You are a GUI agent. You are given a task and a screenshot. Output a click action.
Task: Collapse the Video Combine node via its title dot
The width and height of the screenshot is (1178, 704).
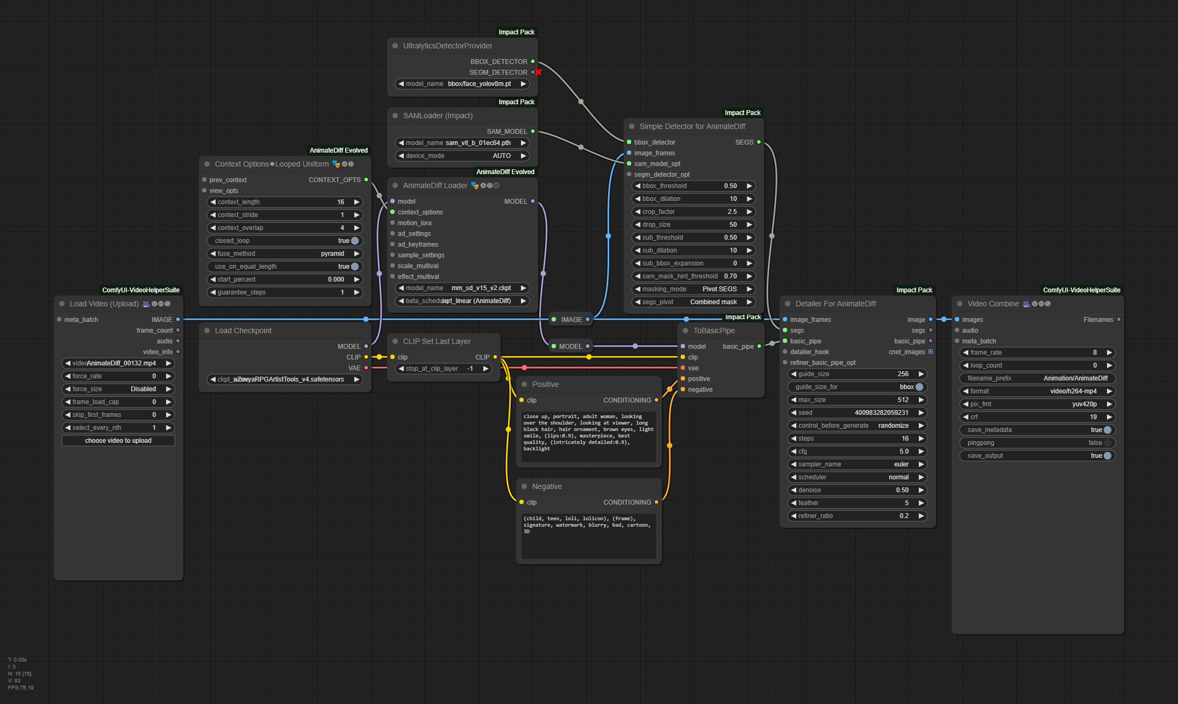(960, 304)
